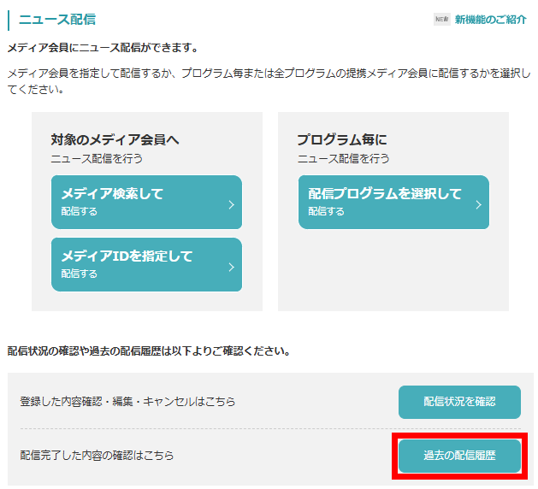
Task: Select the メディアIDを指定して配信する button
Action: [146, 264]
